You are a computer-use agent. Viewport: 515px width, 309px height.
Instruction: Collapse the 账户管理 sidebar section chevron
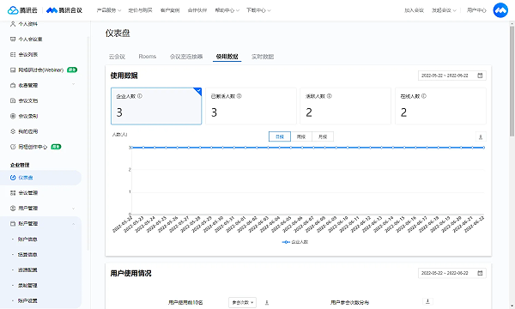coord(73,224)
